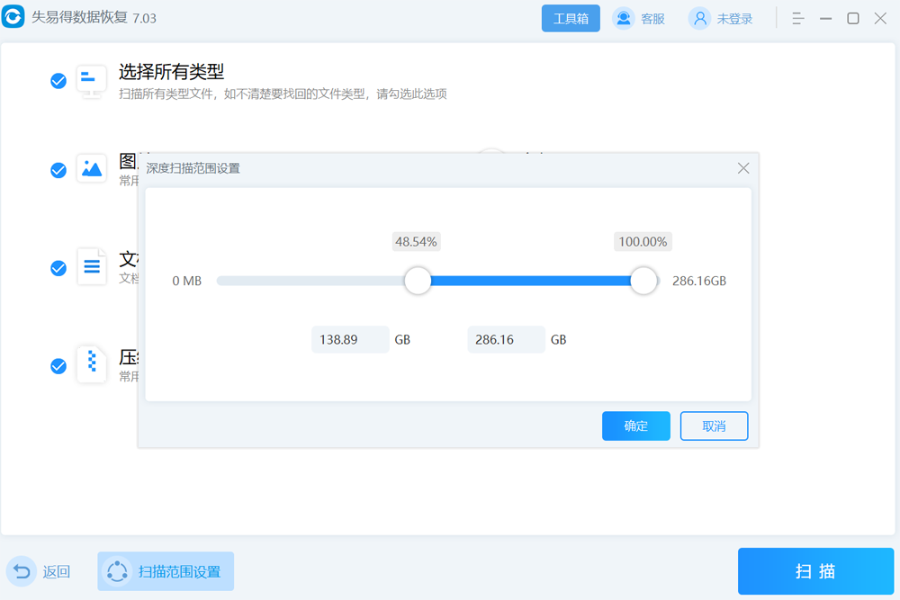Toggle the document file type checkbox

click(58, 268)
